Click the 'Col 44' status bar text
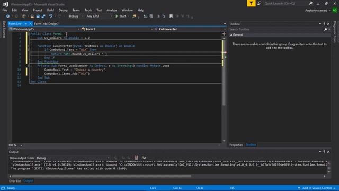The width and height of the screenshot is (339, 191). (x=177, y=188)
